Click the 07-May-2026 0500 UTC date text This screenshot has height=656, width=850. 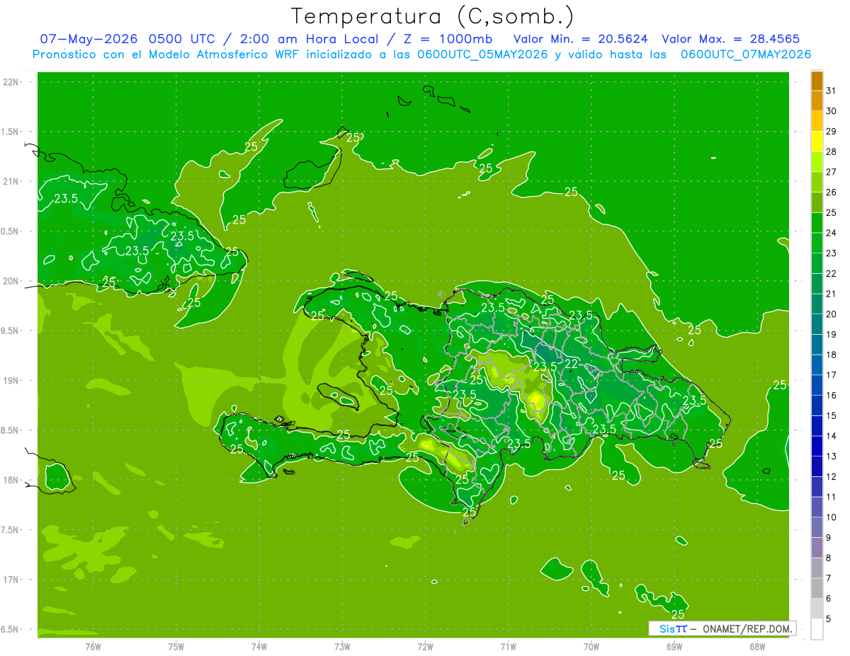[x=127, y=39]
